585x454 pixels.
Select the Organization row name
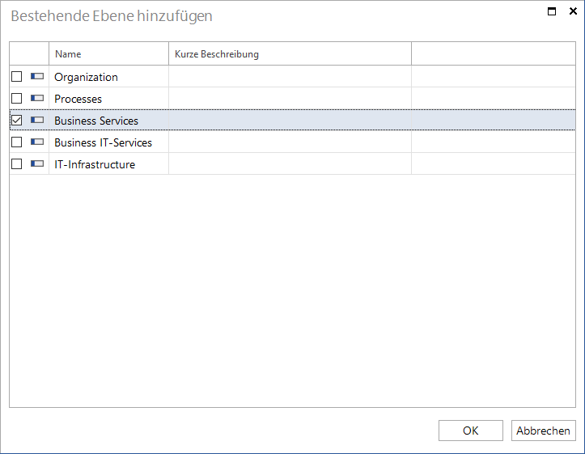tap(87, 77)
